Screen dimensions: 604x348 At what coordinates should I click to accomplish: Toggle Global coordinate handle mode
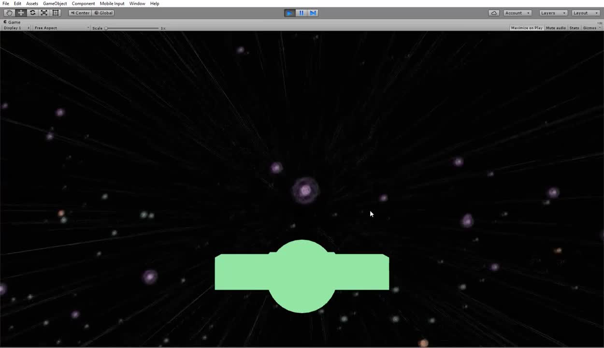pyautogui.click(x=103, y=13)
